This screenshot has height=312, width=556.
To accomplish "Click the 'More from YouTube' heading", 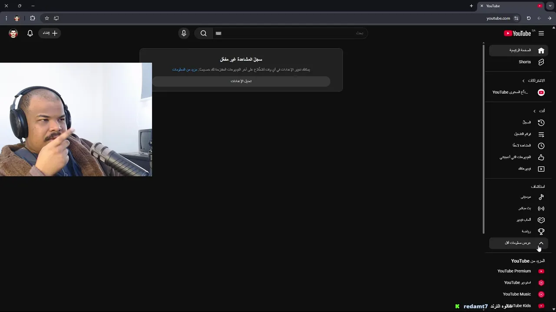I will 528,261.
